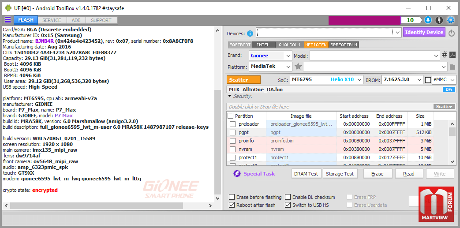
Task: Uncheck Reboot after flash
Action: click(x=232, y=205)
